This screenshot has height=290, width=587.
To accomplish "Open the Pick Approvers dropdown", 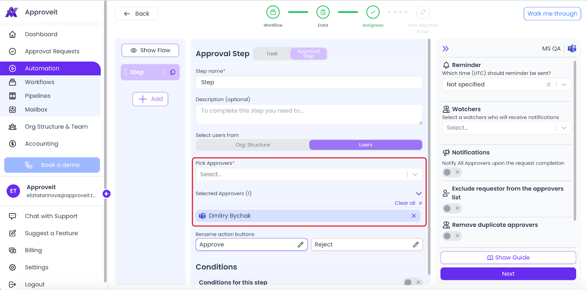I will (x=309, y=175).
